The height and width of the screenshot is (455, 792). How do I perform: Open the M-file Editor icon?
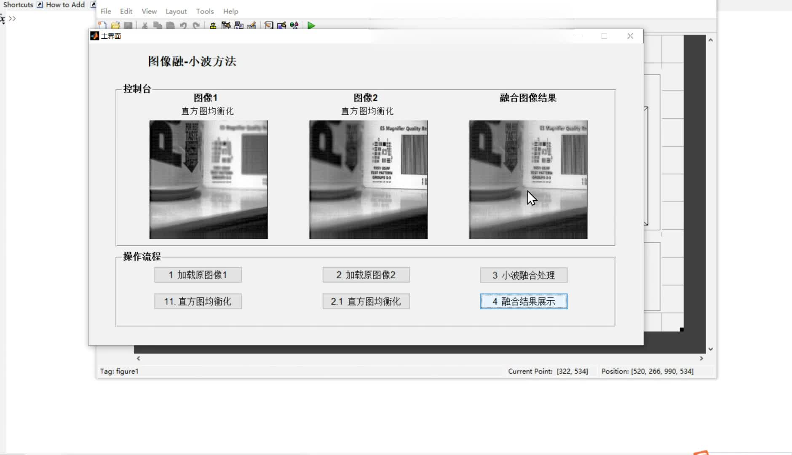click(x=269, y=26)
